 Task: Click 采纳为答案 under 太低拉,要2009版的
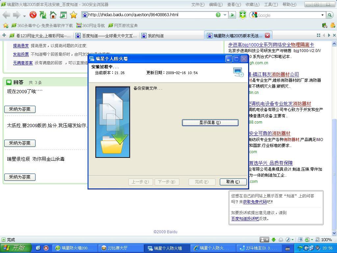pos(20,143)
